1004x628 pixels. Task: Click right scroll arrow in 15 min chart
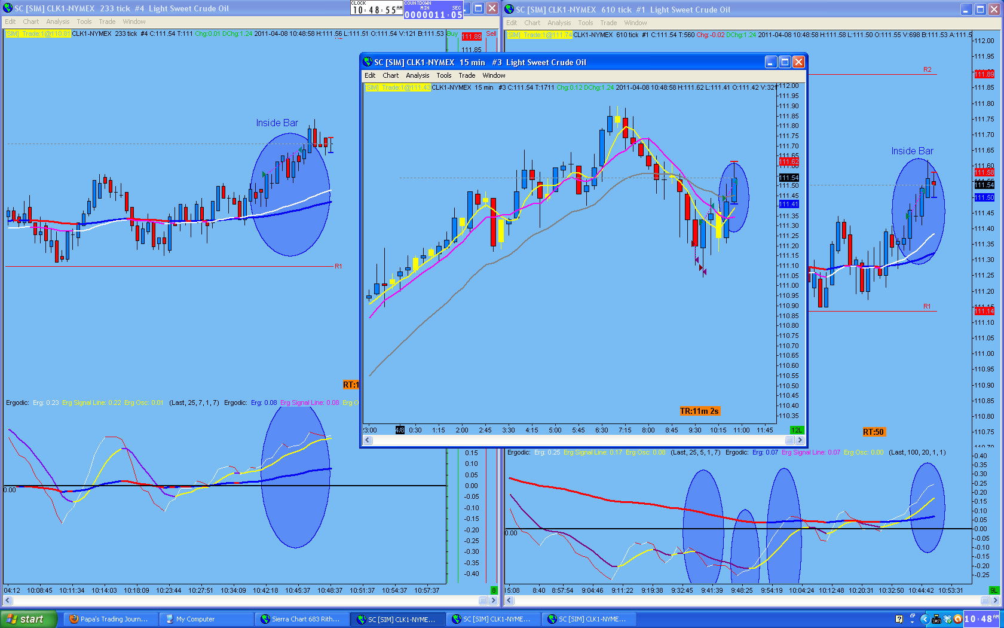click(800, 440)
